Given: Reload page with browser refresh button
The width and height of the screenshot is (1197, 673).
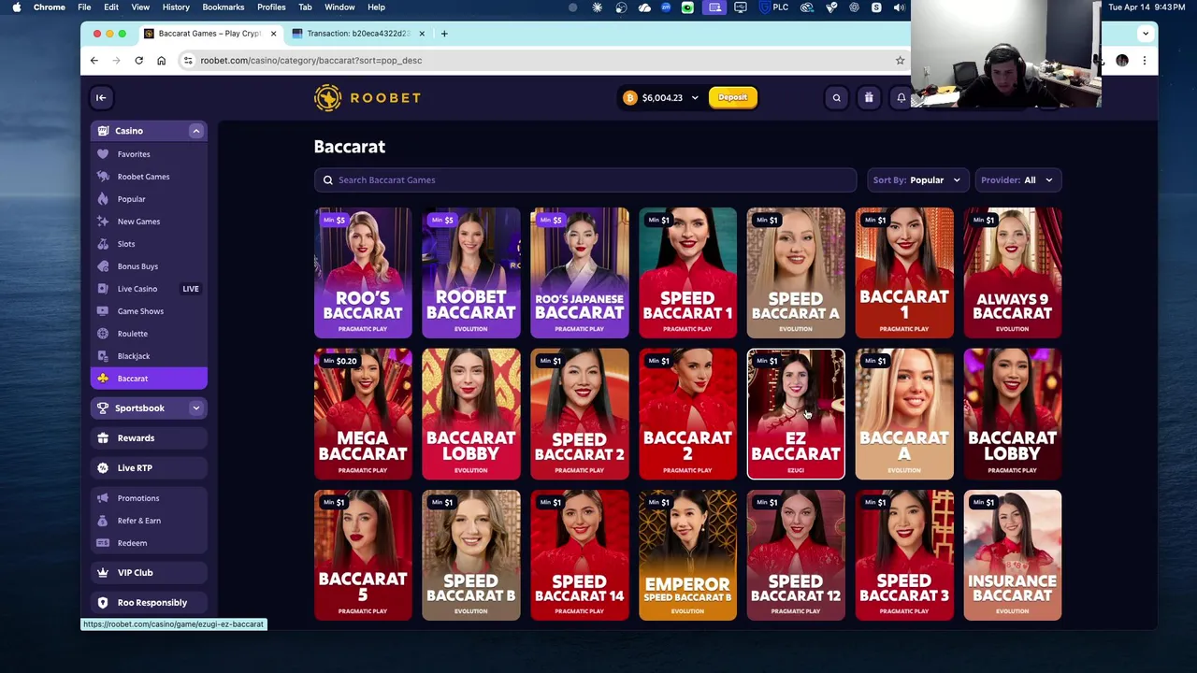Looking at the screenshot, I should tap(138, 60).
